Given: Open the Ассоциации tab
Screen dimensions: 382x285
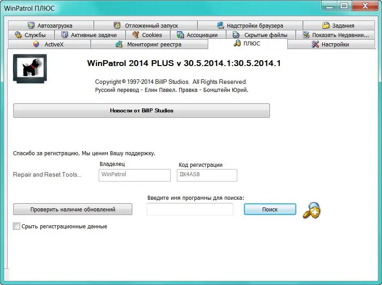Looking at the screenshot, I should click(198, 35).
